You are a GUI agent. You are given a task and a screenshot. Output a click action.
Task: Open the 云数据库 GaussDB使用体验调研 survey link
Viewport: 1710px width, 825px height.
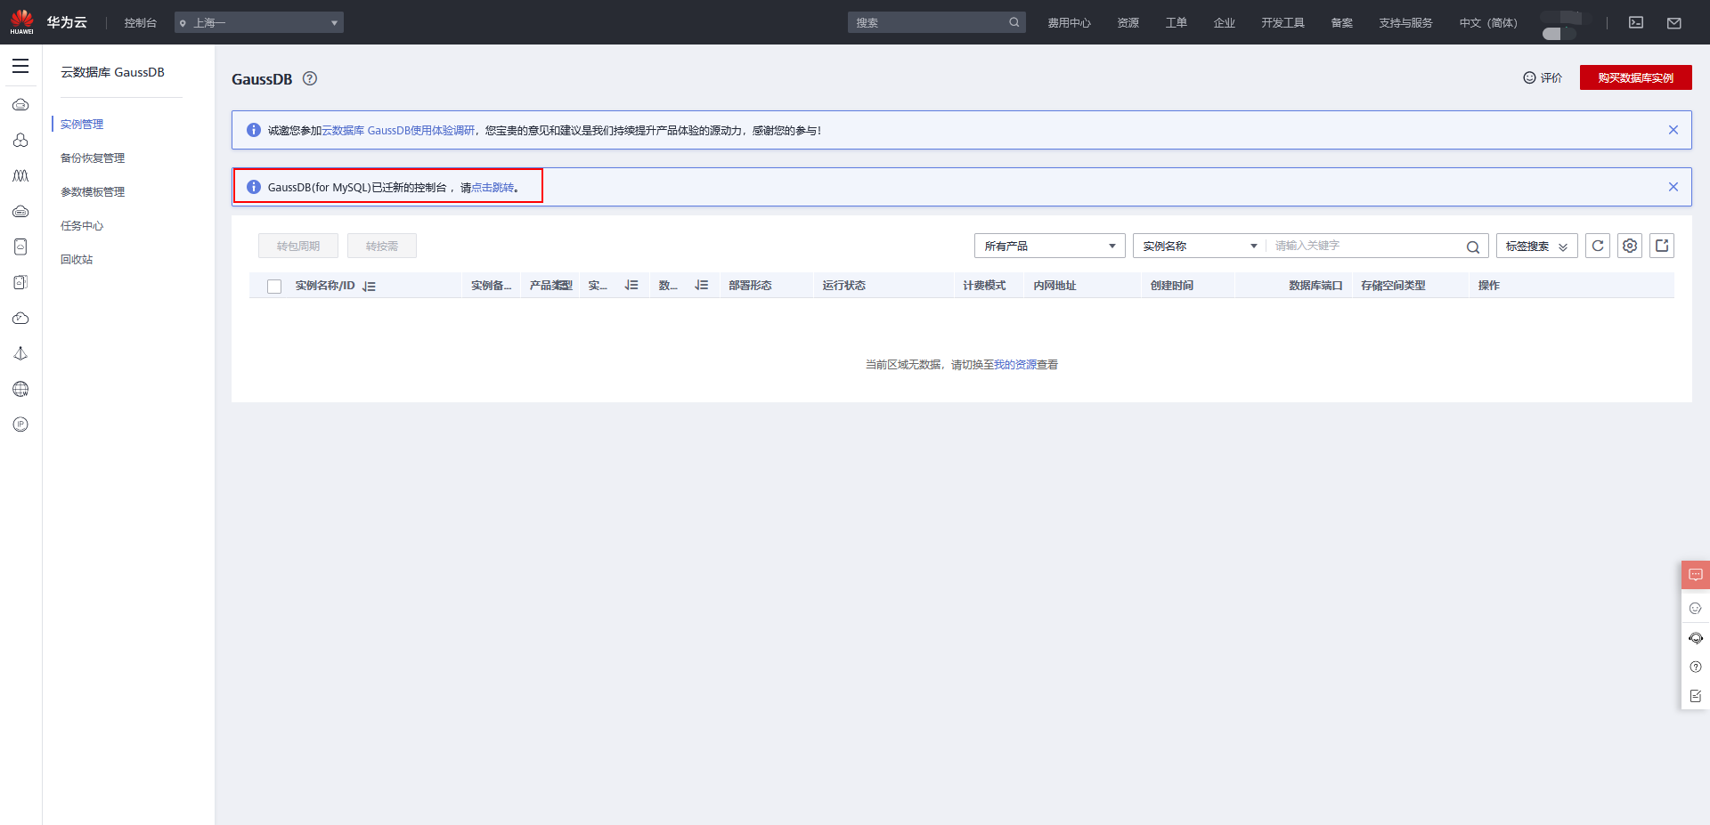point(398,130)
